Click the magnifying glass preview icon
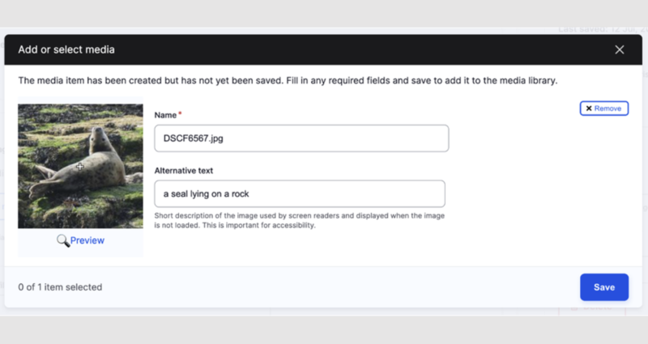 point(63,240)
